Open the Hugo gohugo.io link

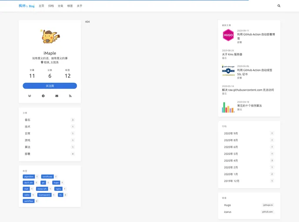click(x=249, y=205)
